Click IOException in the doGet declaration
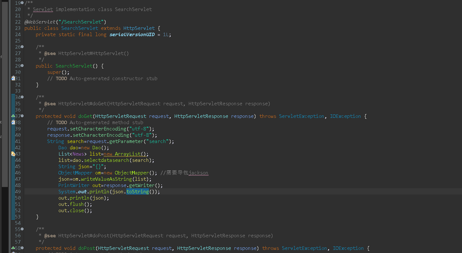The width and height of the screenshot is (462, 253). click(x=345, y=116)
